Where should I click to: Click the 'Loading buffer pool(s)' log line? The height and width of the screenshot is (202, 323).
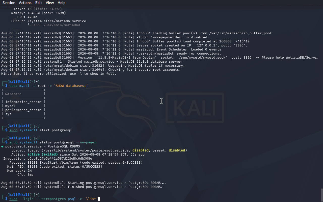137,33
